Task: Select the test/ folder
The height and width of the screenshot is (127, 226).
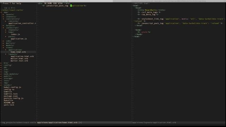Action: click(7, 81)
